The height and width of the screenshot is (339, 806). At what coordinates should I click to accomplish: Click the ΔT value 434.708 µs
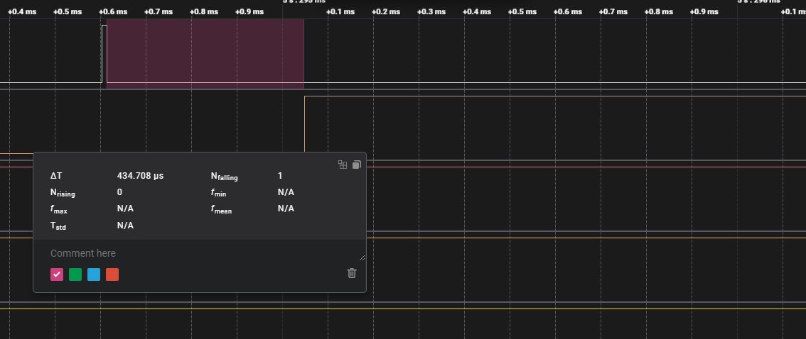pyautogui.click(x=140, y=175)
